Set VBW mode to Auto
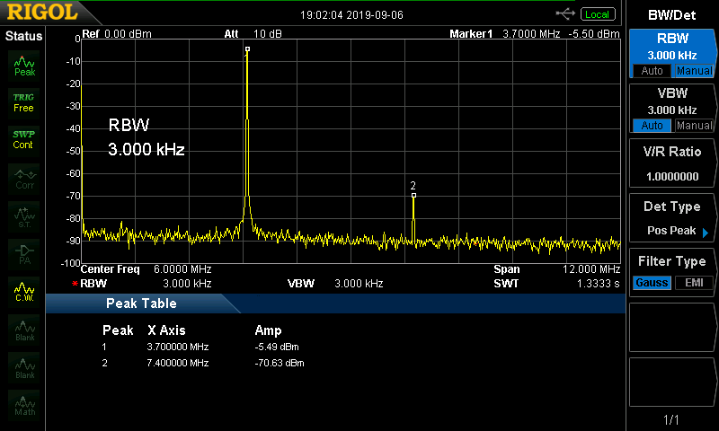 point(652,126)
